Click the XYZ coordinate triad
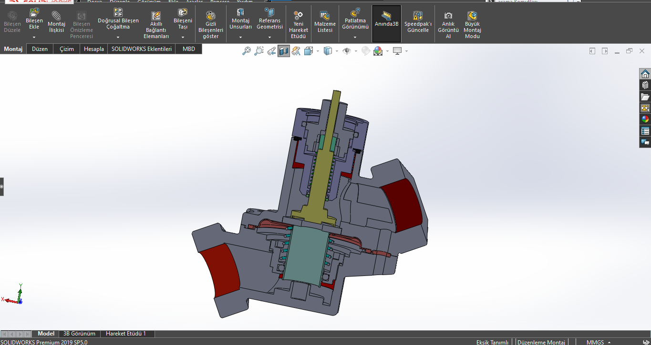The width and height of the screenshot is (651, 345). (12, 295)
